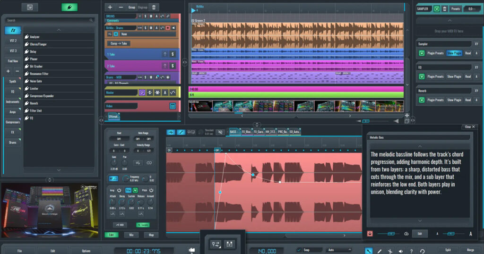Promote 2 Take with its up arrow
Screen dimensions: 484x254
click(165, 66)
